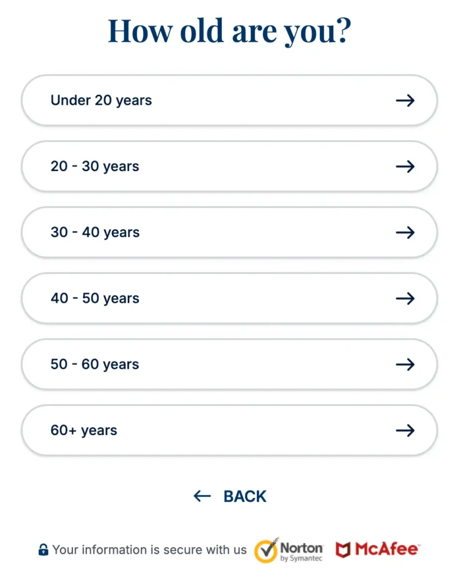Click "Your information is secure with us" text
This screenshot has height=574, width=465.
click(x=149, y=550)
